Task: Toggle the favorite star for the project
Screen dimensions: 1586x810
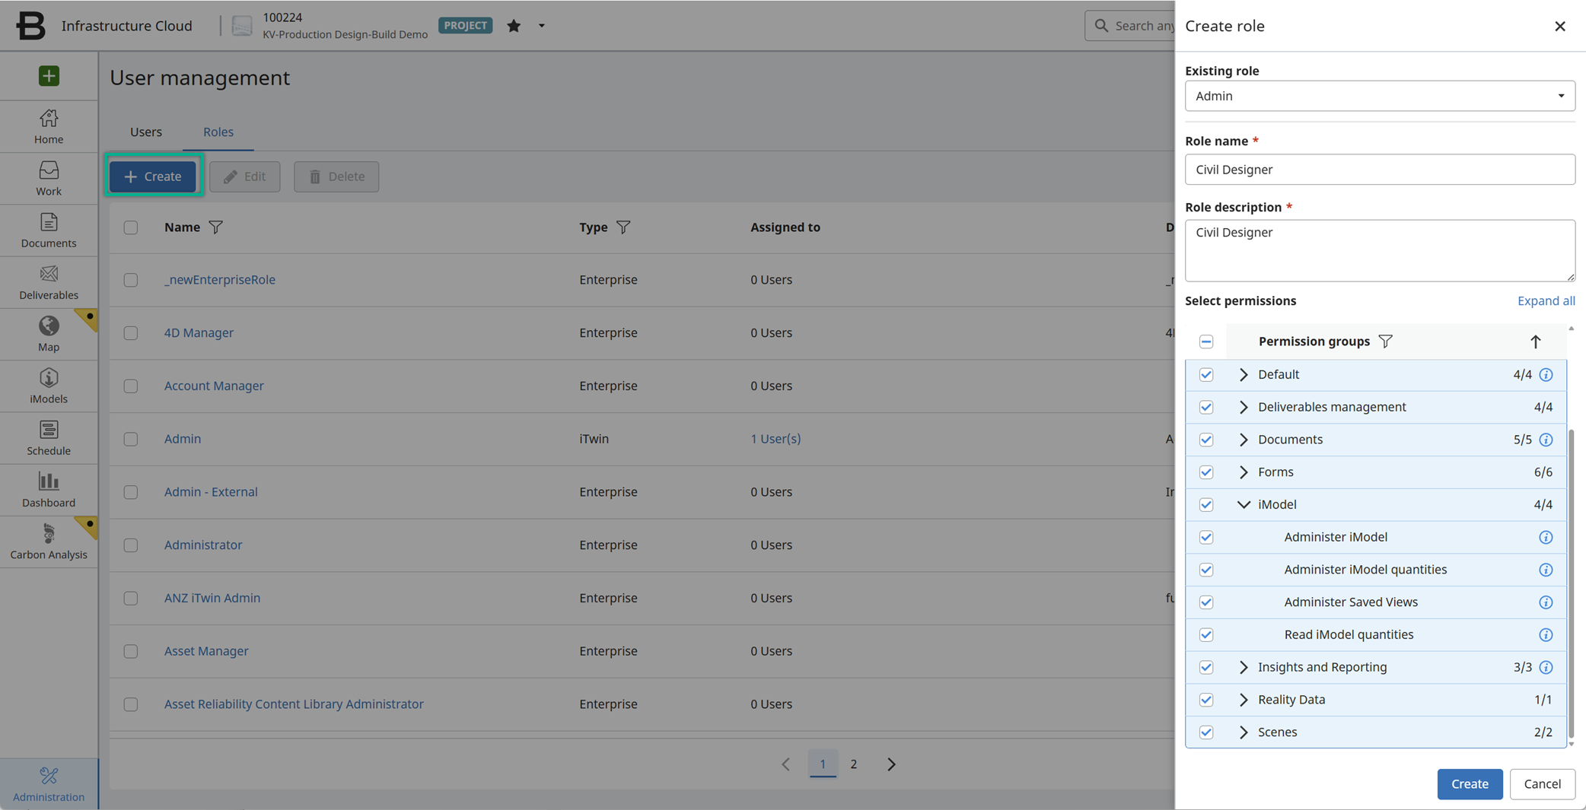Action: click(514, 26)
